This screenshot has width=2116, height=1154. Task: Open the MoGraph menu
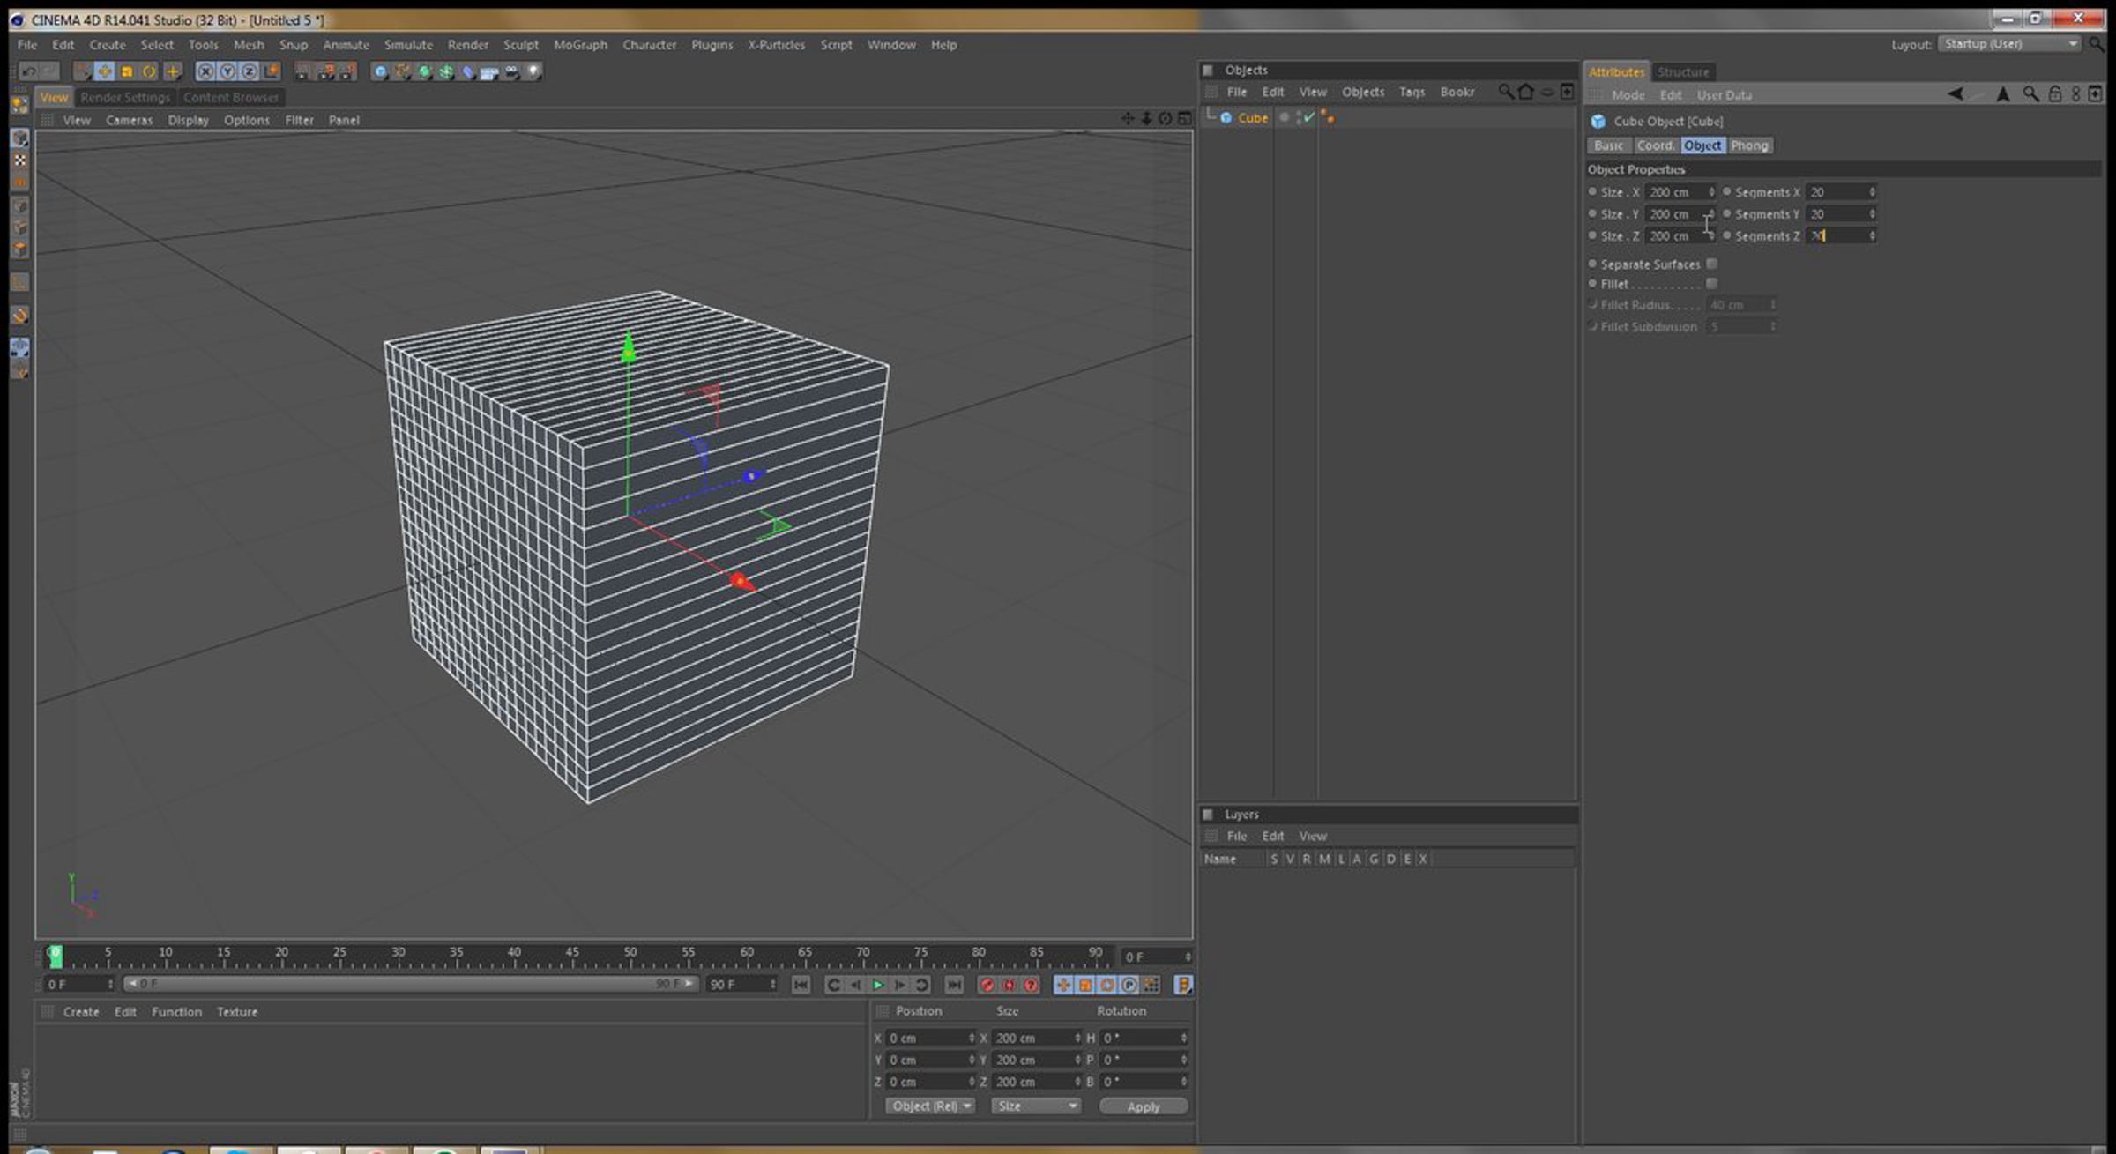(580, 45)
